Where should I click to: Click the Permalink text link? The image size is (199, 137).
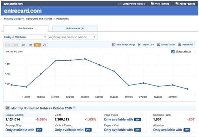pos(188,45)
